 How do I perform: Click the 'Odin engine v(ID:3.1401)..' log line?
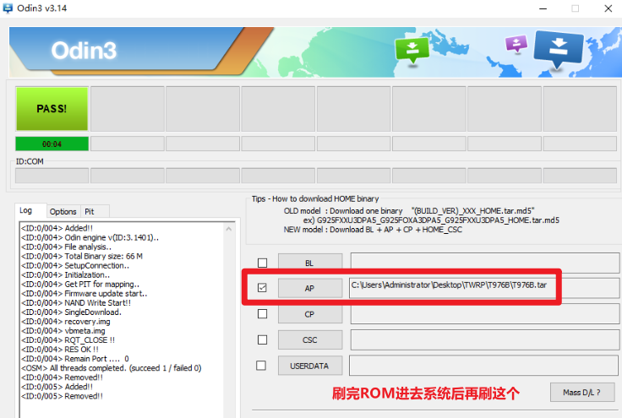tap(90, 238)
